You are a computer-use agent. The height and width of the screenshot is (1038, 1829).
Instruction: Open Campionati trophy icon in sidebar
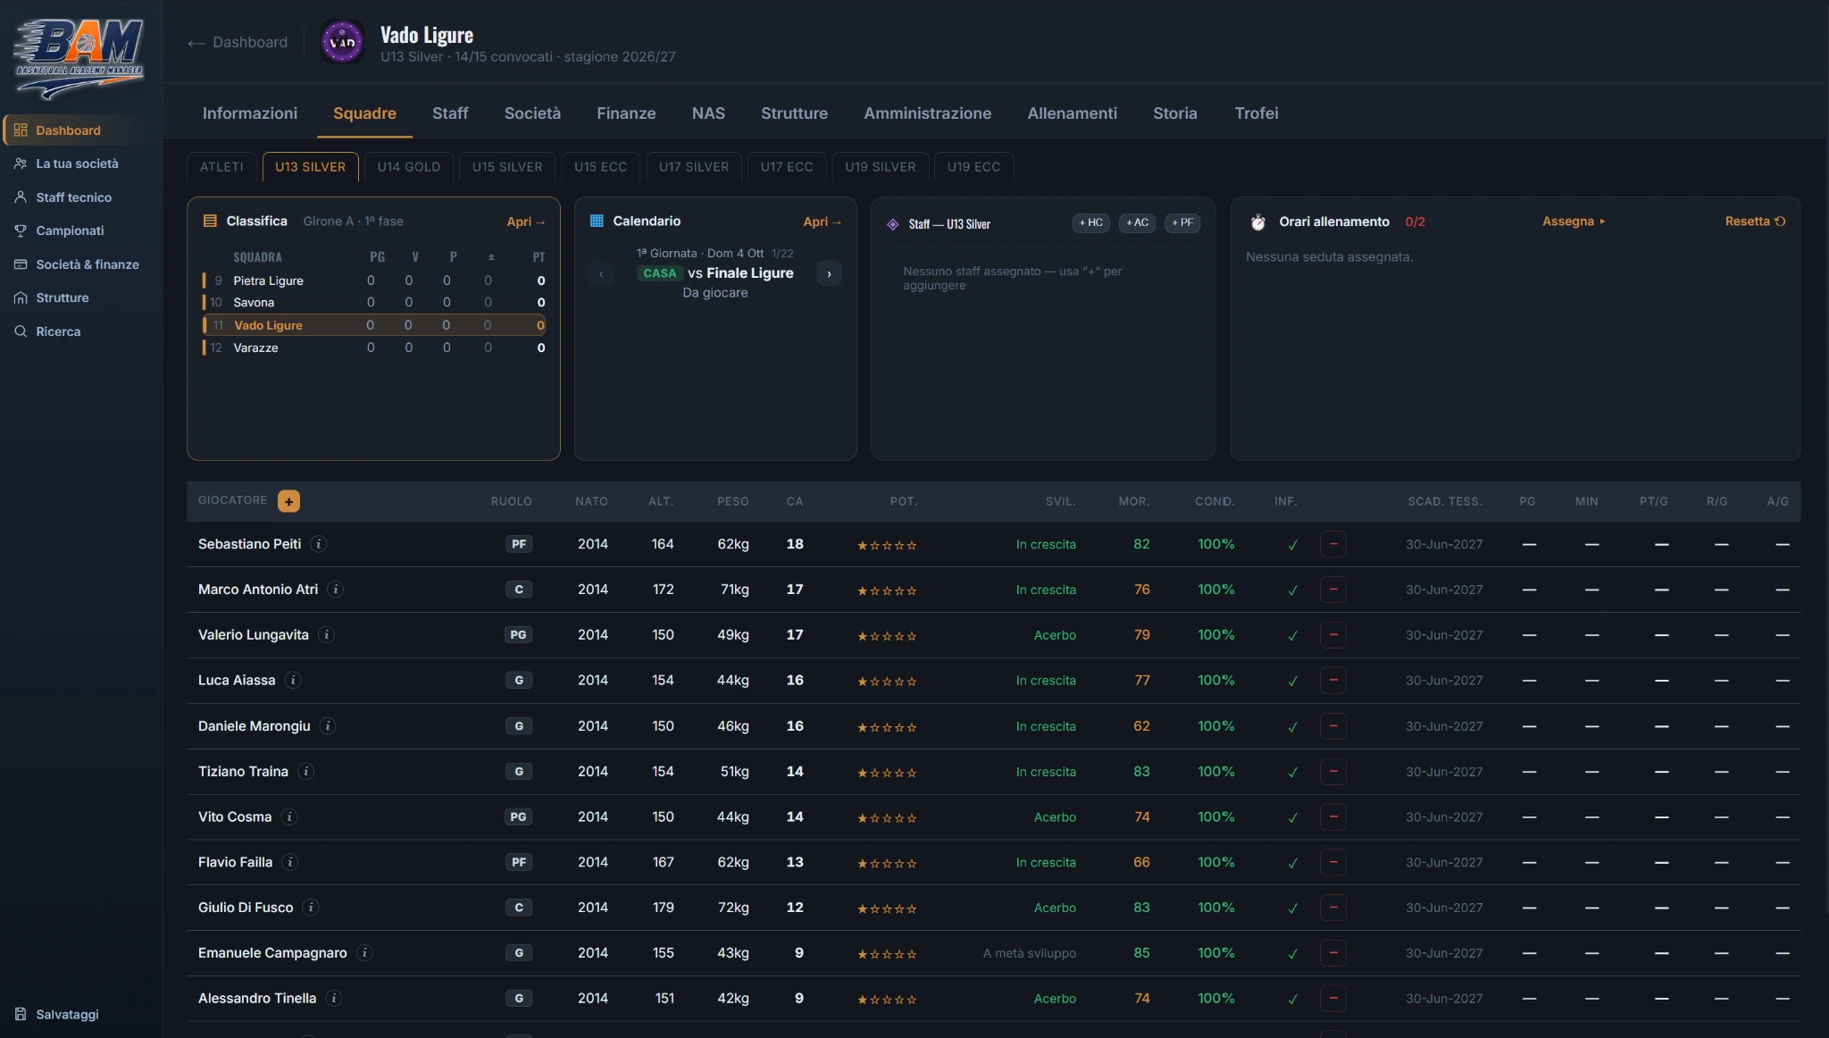pyautogui.click(x=21, y=230)
